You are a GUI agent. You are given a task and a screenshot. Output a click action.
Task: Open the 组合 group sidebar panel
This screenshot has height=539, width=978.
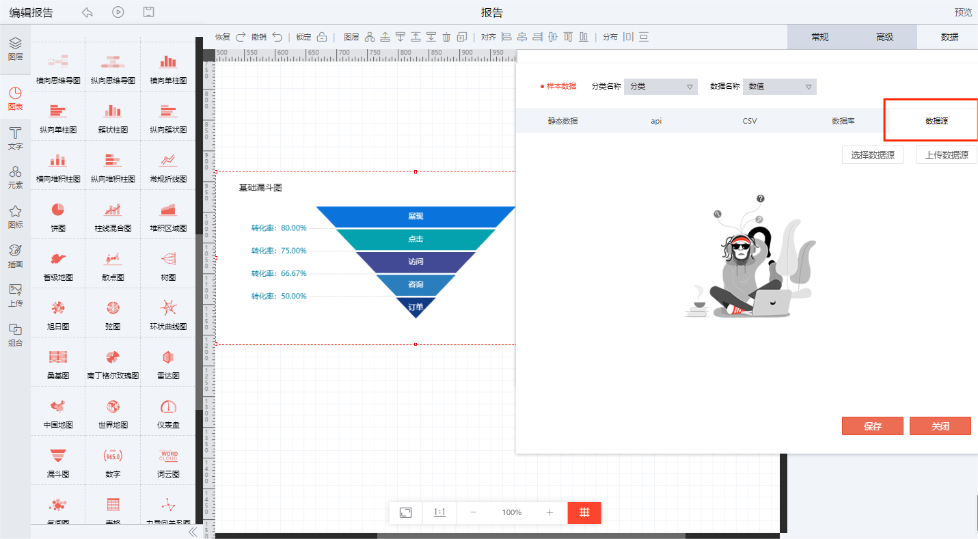[x=15, y=335]
